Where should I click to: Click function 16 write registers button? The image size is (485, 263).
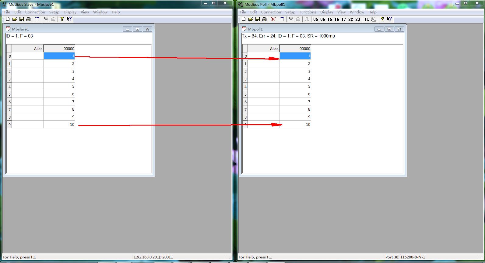click(336, 19)
